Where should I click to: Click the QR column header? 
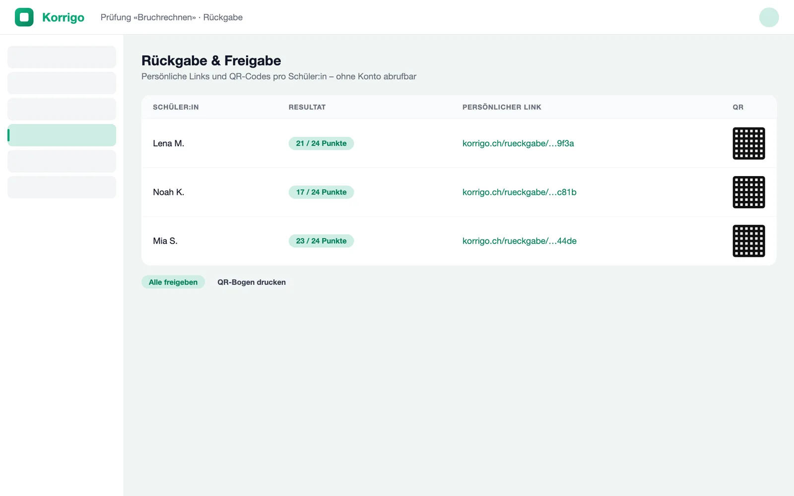(x=738, y=107)
